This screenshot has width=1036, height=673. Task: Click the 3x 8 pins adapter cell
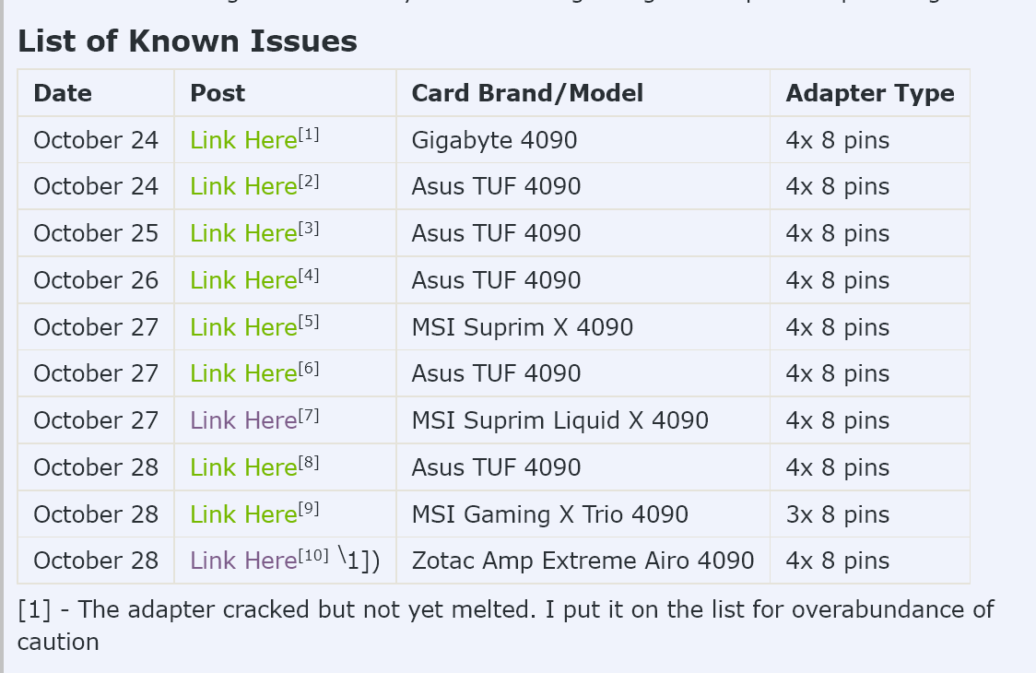coord(837,515)
